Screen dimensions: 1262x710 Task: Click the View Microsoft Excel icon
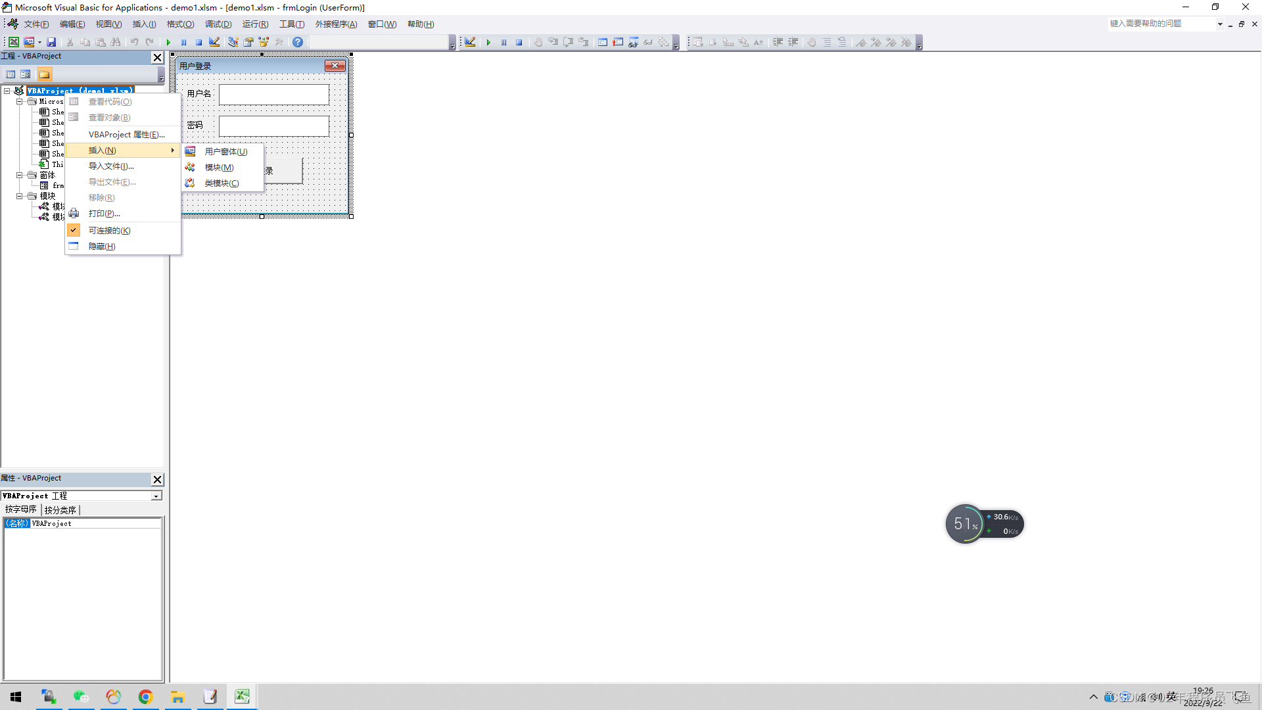click(x=13, y=42)
